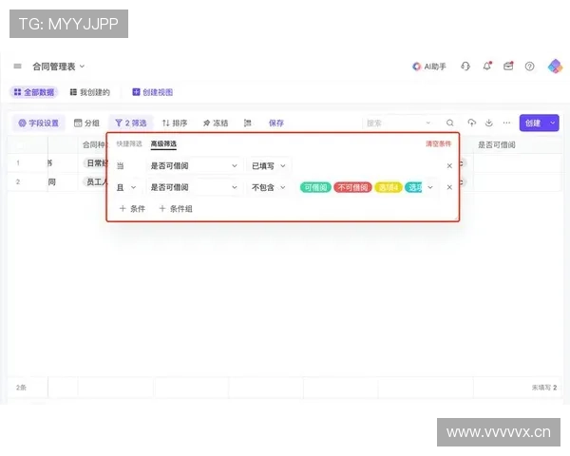
Task: Expand the 创建 button dropdown arrow
Action: click(553, 123)
